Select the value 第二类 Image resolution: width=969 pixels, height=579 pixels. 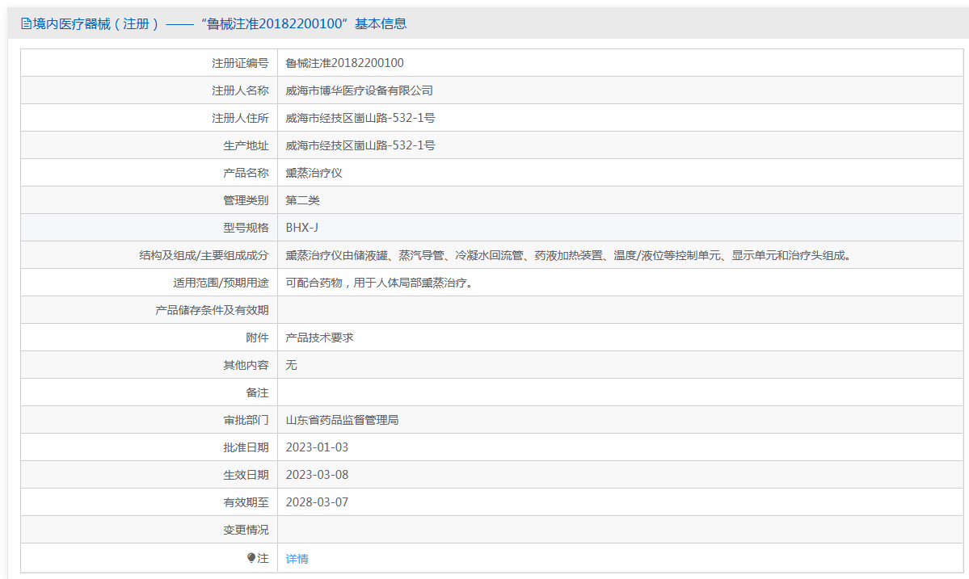(x=302, y=200)
